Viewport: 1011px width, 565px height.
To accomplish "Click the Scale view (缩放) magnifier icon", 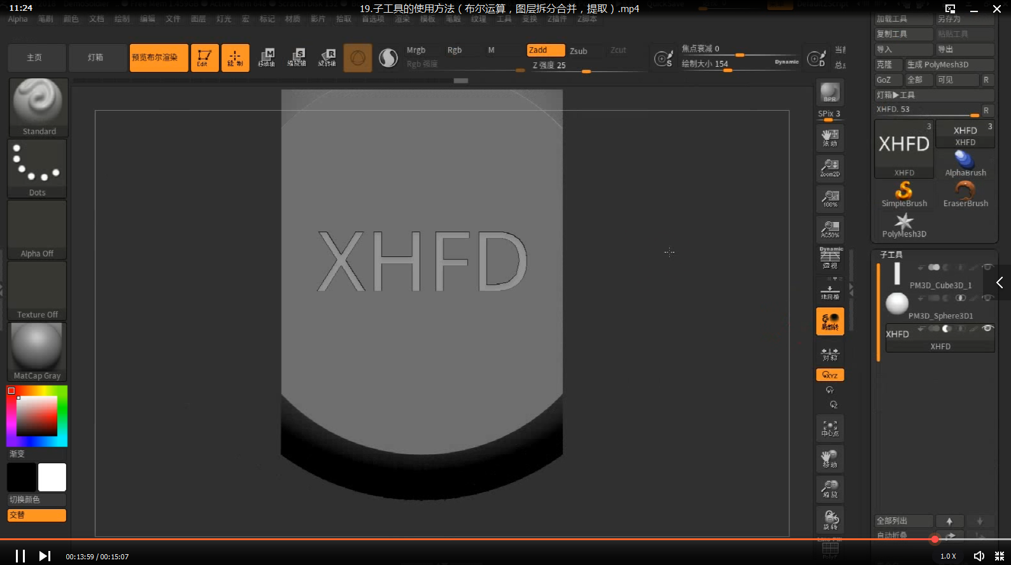I will (x=830, y=489).
